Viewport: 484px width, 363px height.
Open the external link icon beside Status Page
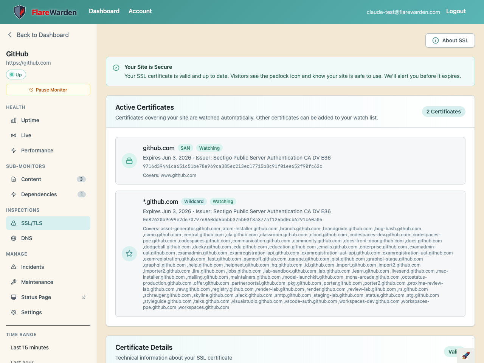pyautogui.click(x=84, y=297)
